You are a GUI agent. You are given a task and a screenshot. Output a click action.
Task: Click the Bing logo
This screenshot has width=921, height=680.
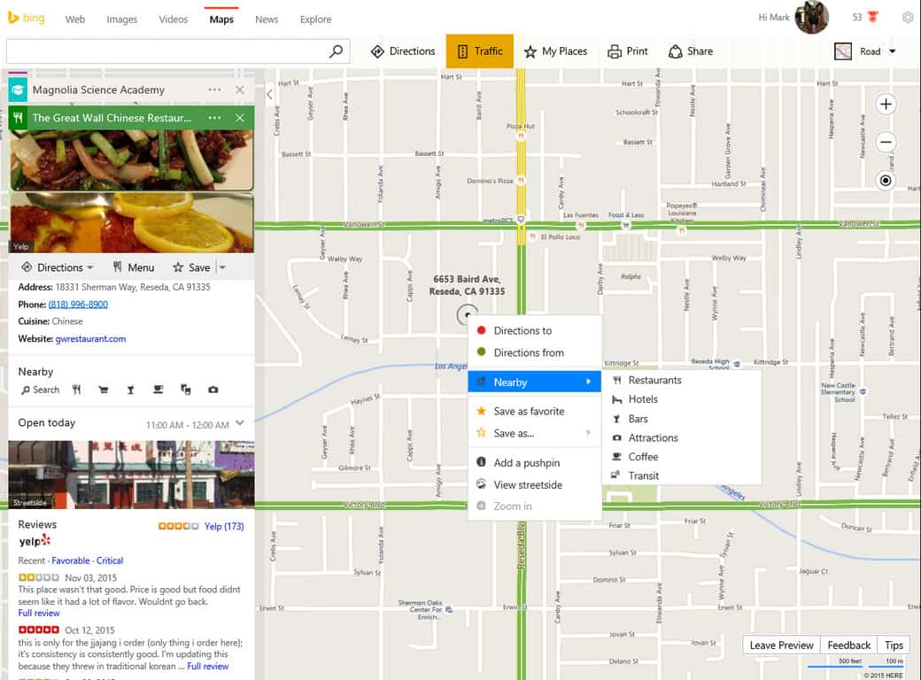pyautogui.click(x=27, y=18)
